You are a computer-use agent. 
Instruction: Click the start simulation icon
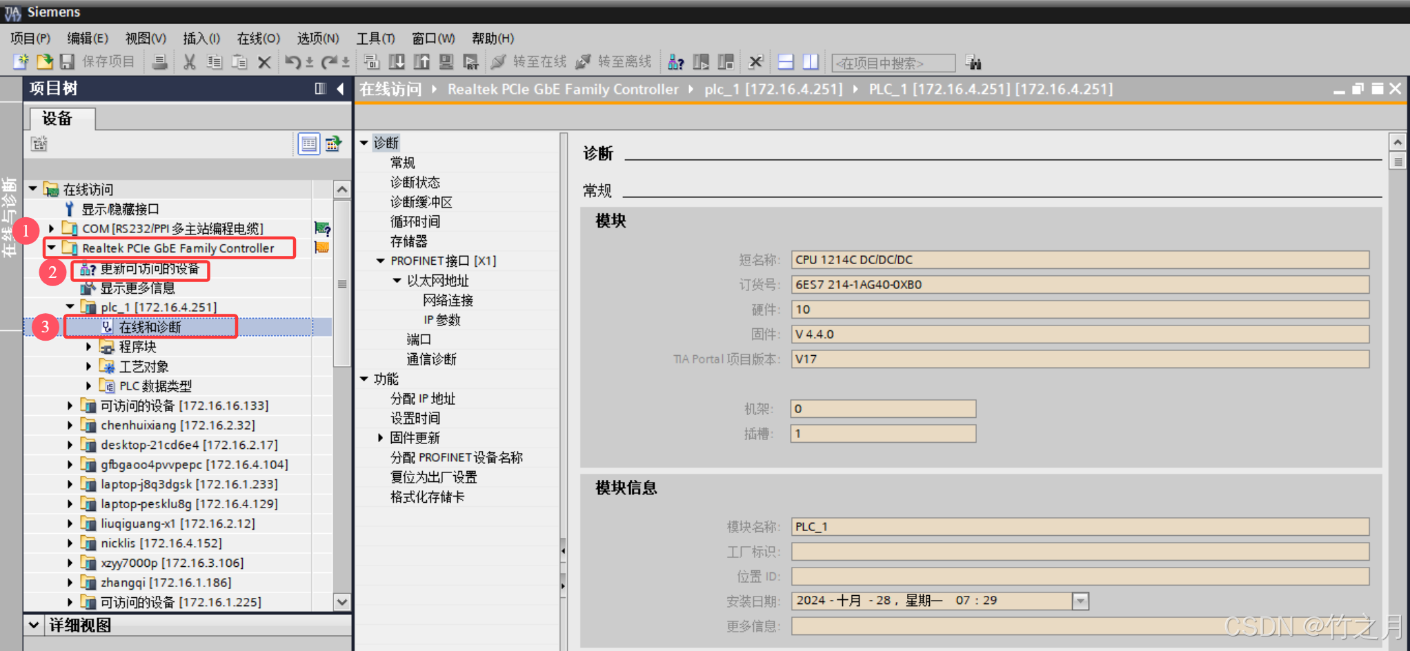pos(446,62)
